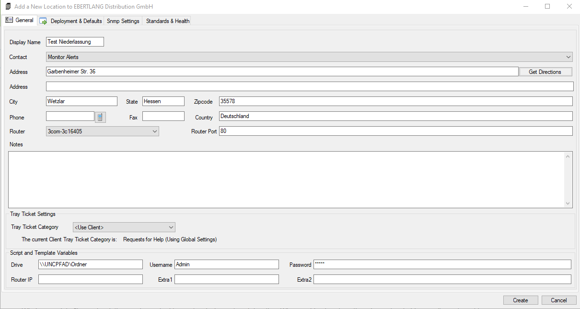Viewport: 580px width, 309px height.
Task: Open the Standards & Health tab
Action: tap(167, 21)
